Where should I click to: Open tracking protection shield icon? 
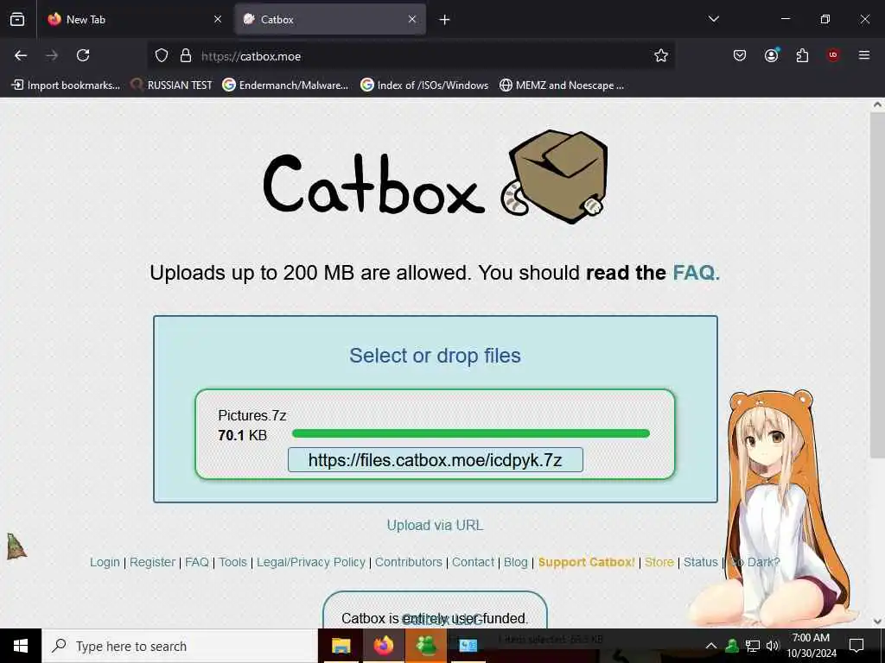click(x=162, y=55)
